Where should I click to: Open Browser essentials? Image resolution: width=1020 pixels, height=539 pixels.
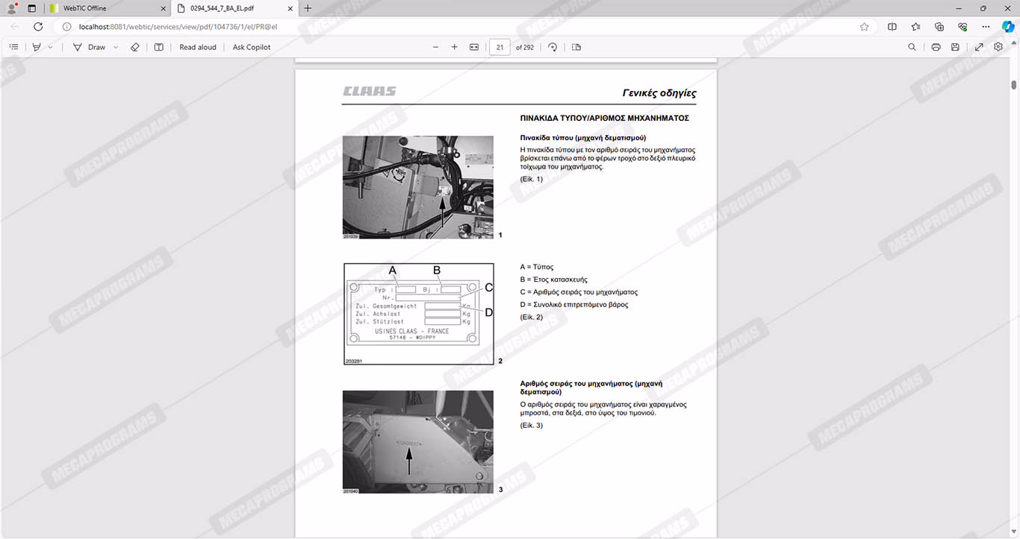[x=963, y=27]
